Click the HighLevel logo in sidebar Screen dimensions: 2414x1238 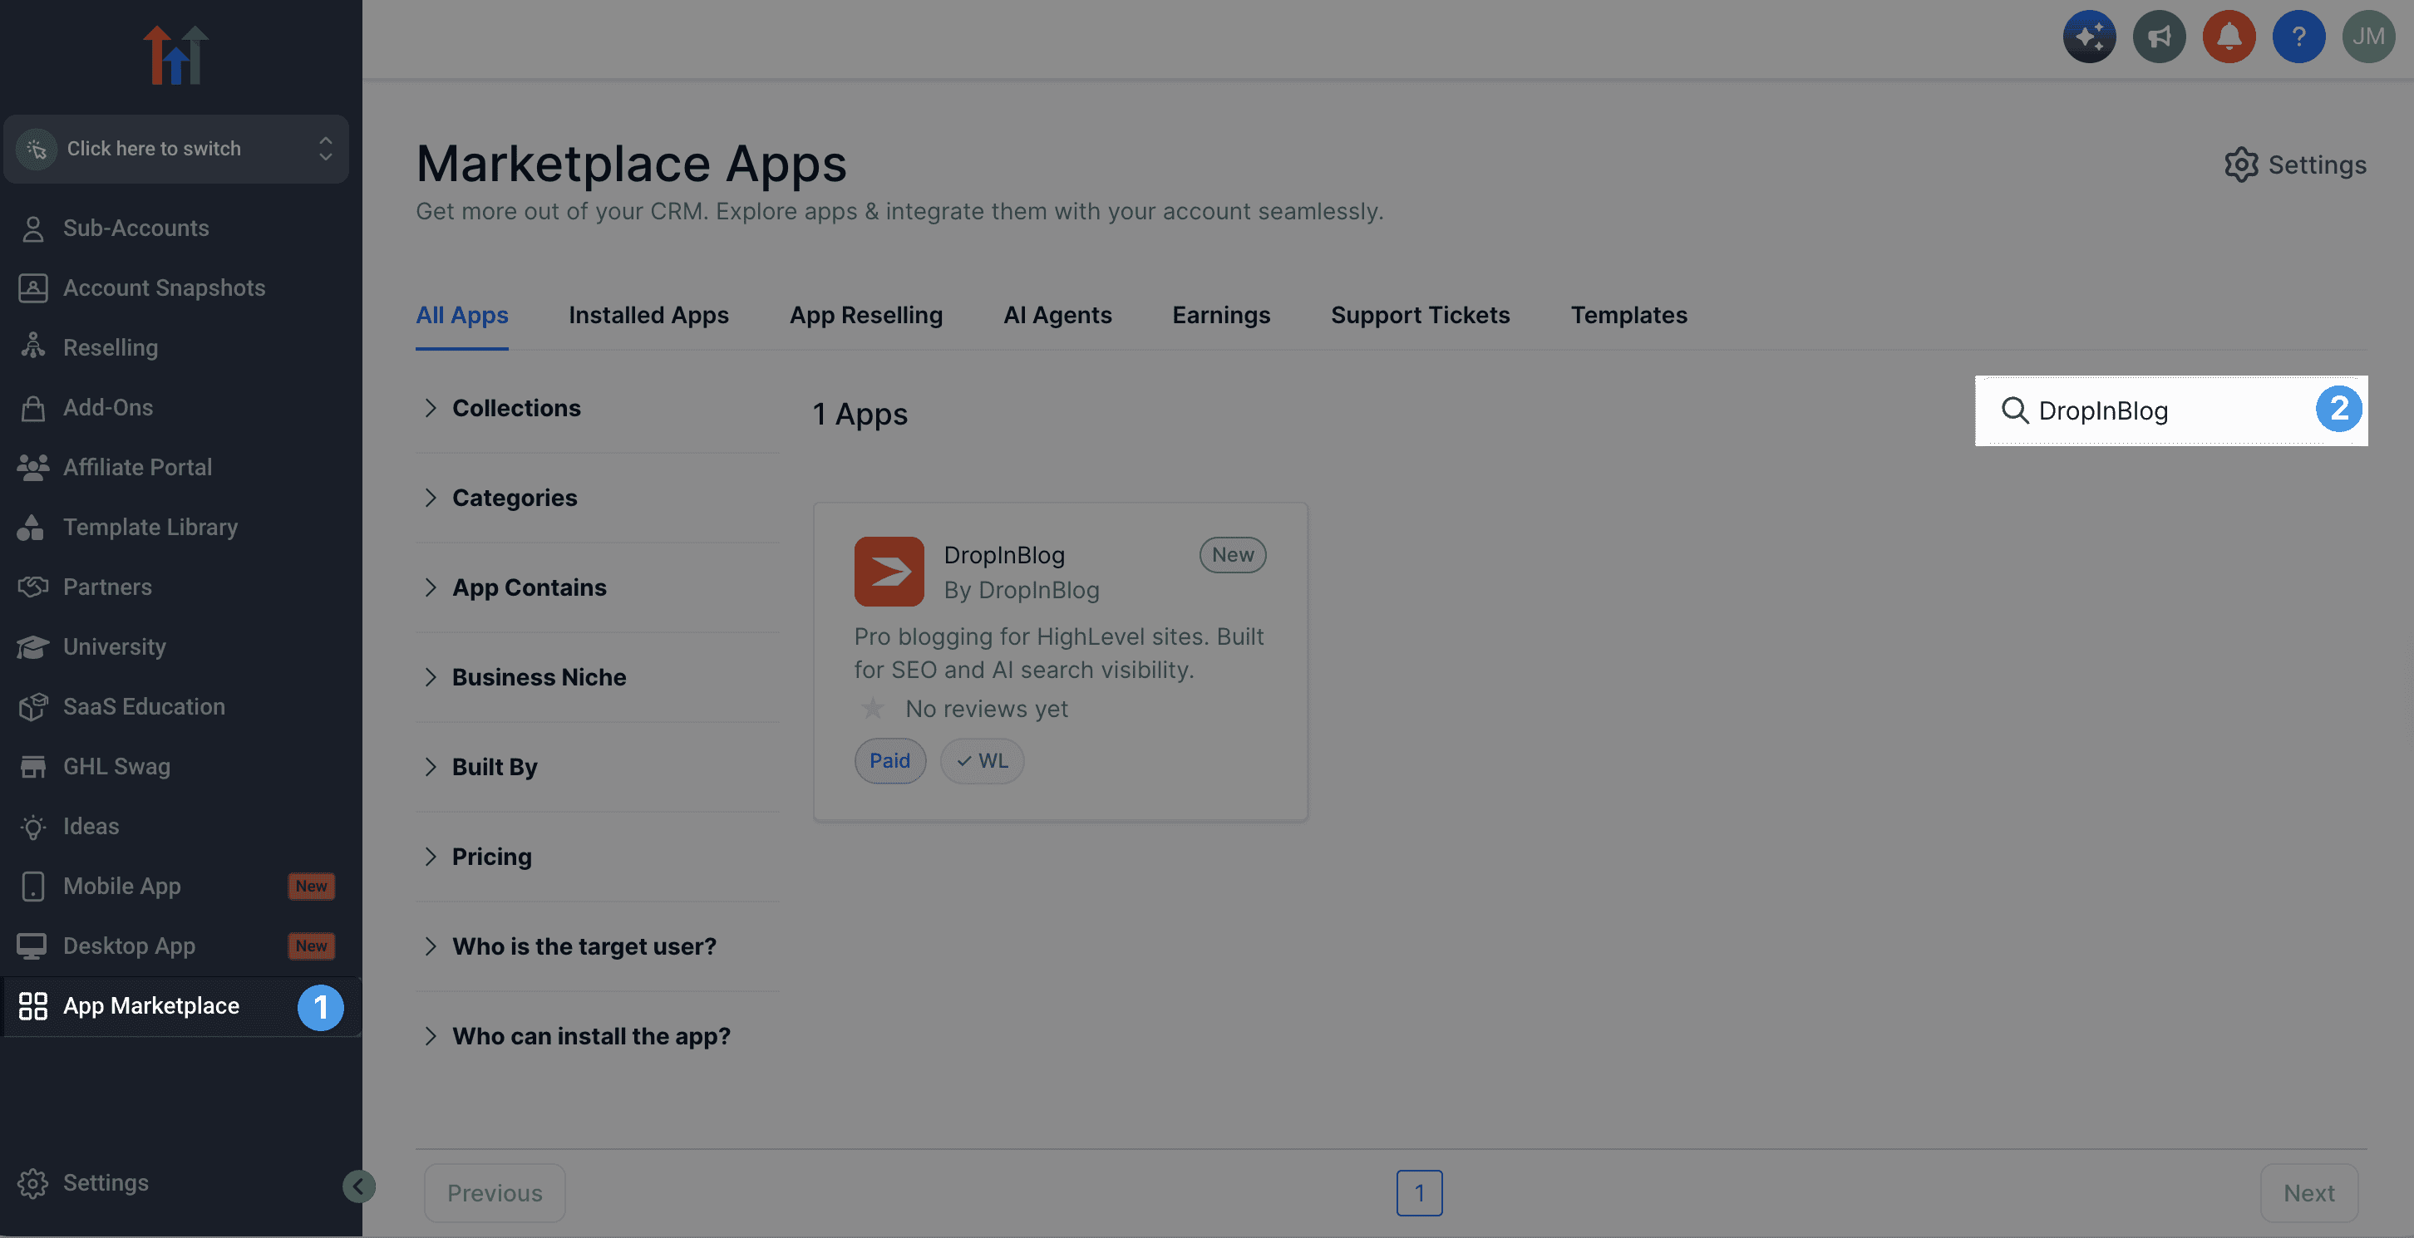click(175, 55)
